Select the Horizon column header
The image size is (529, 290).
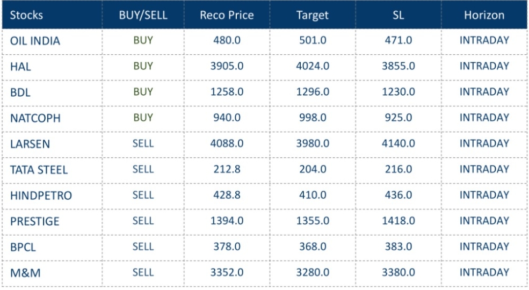coord(484,16)
